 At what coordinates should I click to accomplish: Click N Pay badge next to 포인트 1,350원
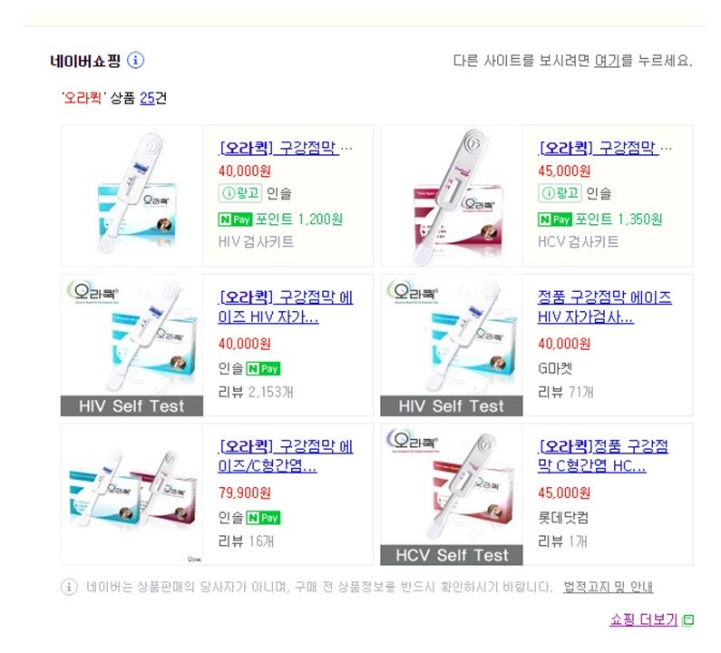click(x=554, y=219)
